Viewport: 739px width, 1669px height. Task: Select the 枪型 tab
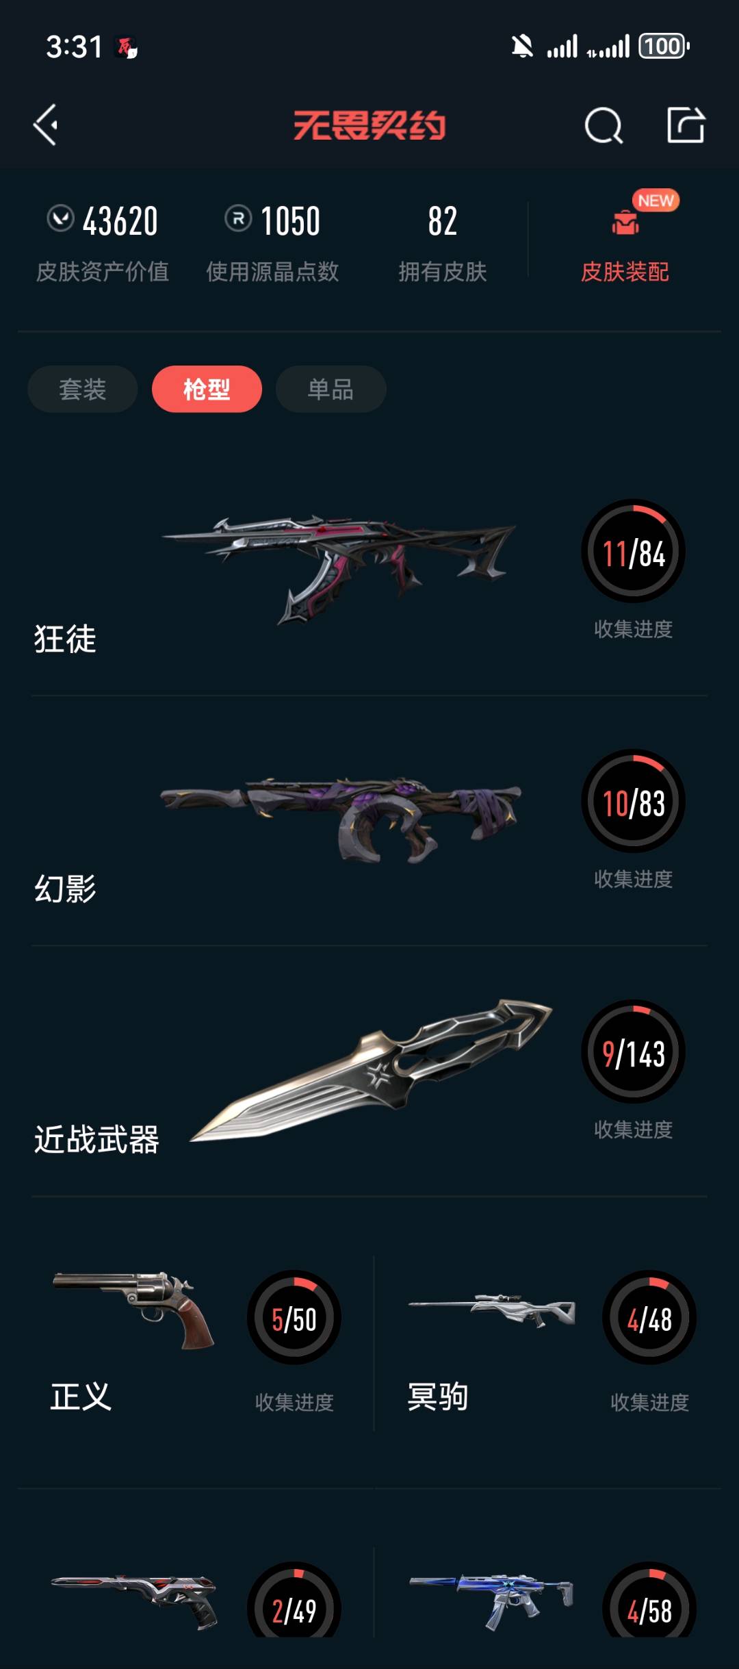pos(207,389)
